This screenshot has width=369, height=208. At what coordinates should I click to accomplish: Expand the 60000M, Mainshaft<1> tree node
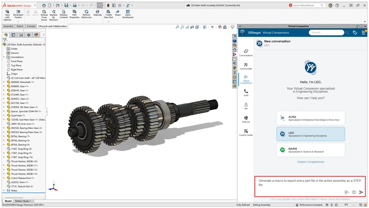click(x=4, y=82)
